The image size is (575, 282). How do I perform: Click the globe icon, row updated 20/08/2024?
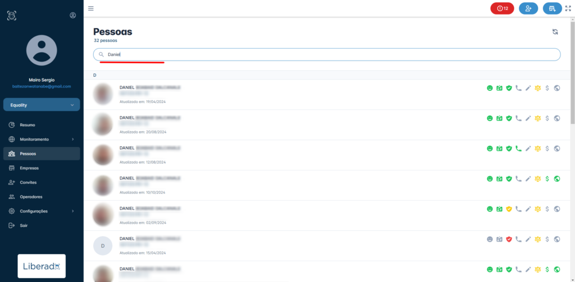tap(557, 118)
